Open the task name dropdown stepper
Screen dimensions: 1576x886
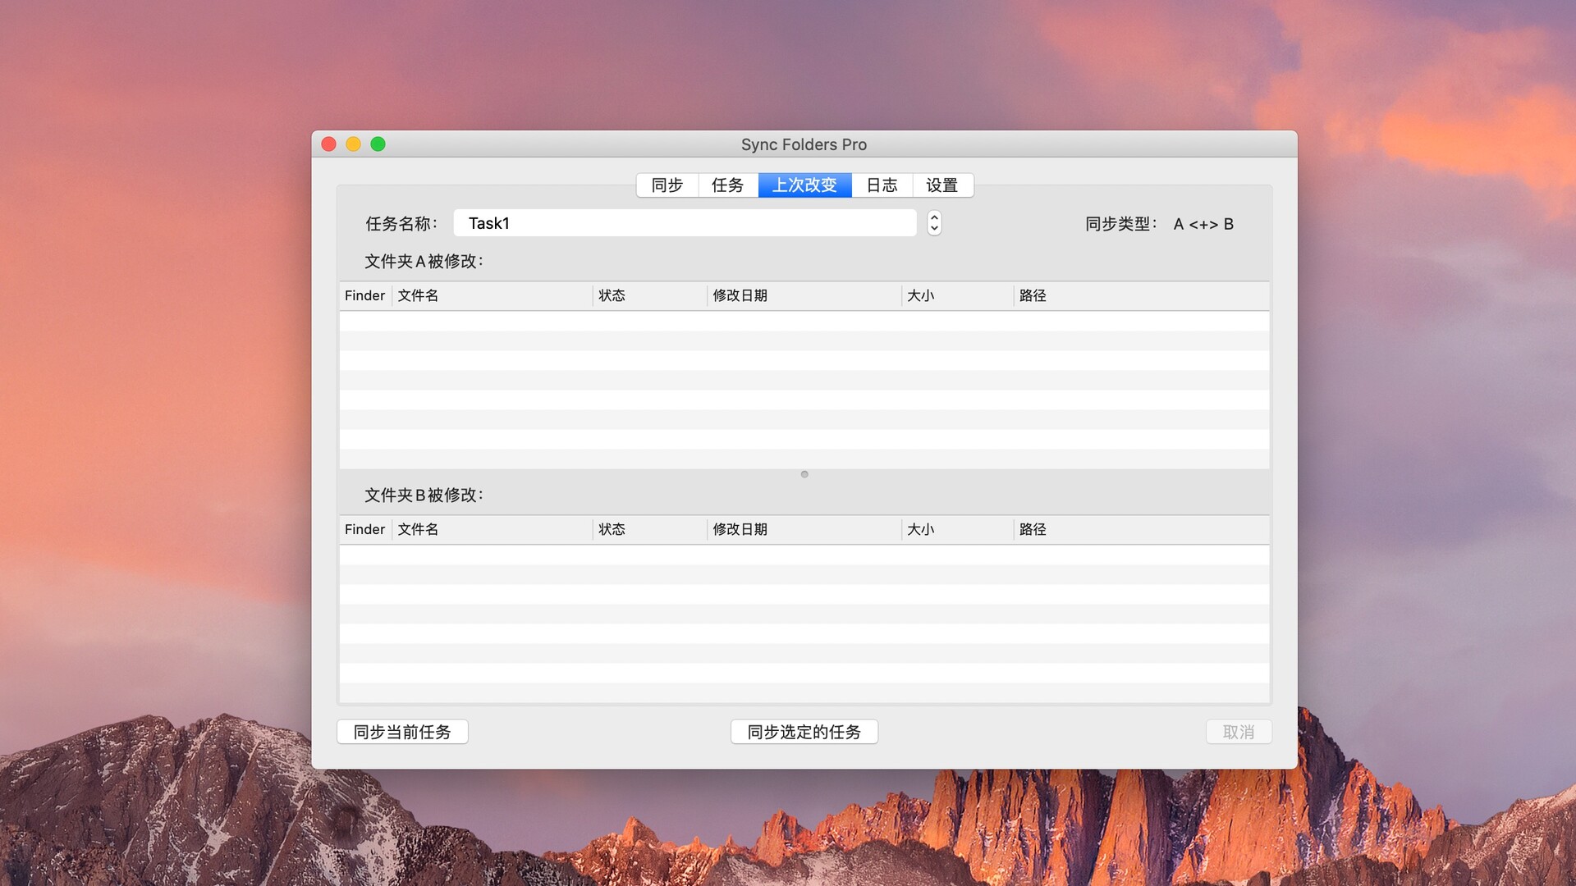click(x=934, y=223)
